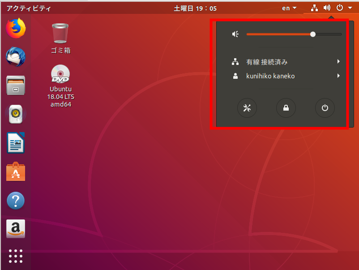This screenshot has height=270, width=359.
Task: Open the Help icon in dock
Action: click(x=16, y=201)
